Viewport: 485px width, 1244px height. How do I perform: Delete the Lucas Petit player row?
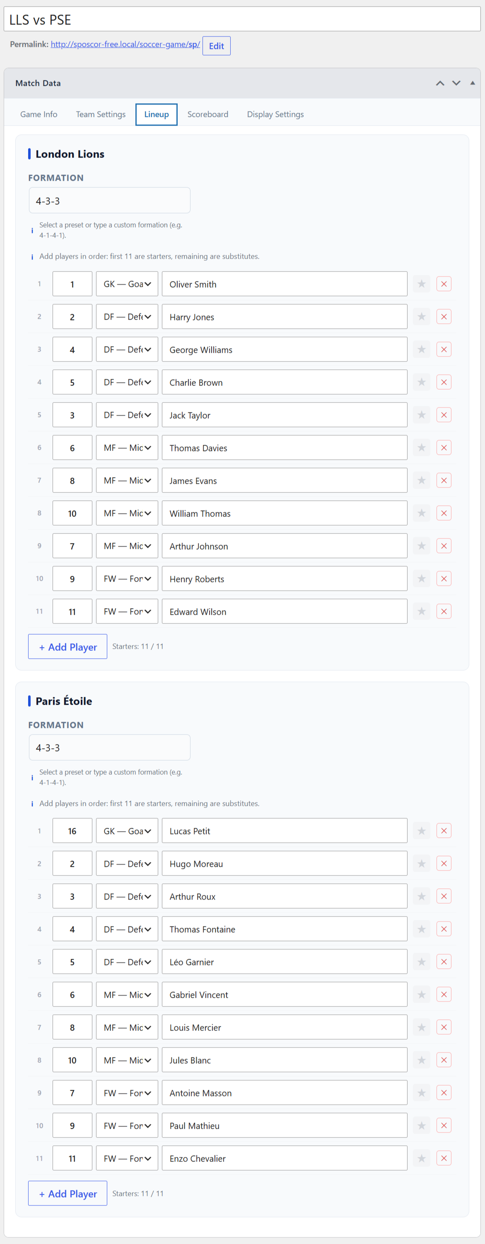(x=444, y=831)
